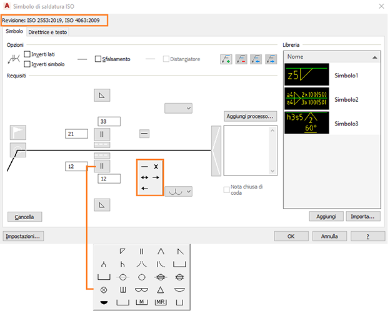Switch to Direttrice e testo tab

[47, 32]
